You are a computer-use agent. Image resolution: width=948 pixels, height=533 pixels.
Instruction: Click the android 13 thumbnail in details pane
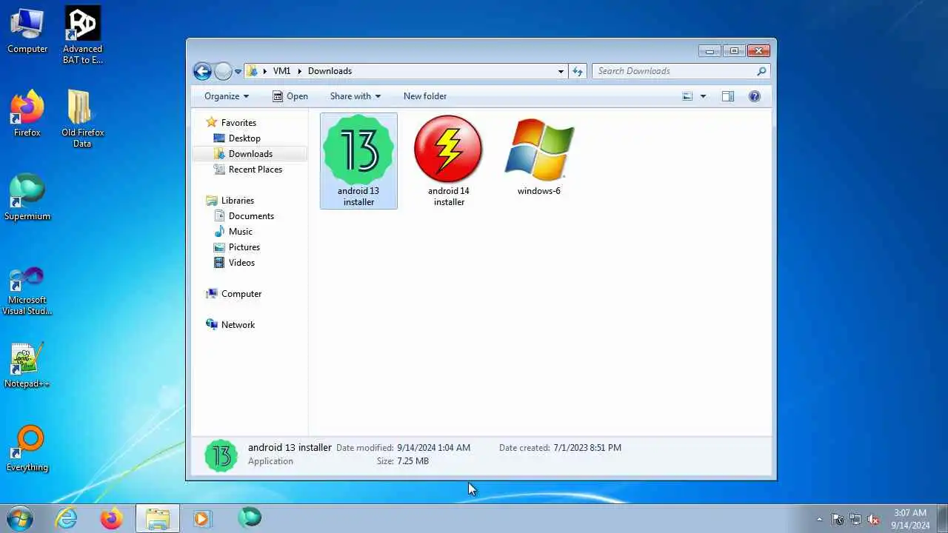click(x=221, y=455)
